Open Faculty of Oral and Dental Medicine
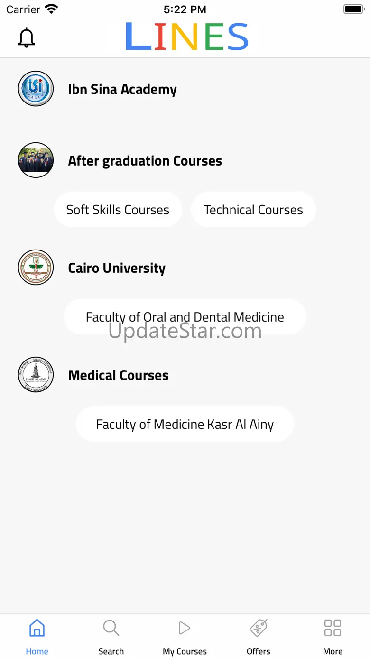This screenshot has height=658, width=370. click(x=185, y=317)
